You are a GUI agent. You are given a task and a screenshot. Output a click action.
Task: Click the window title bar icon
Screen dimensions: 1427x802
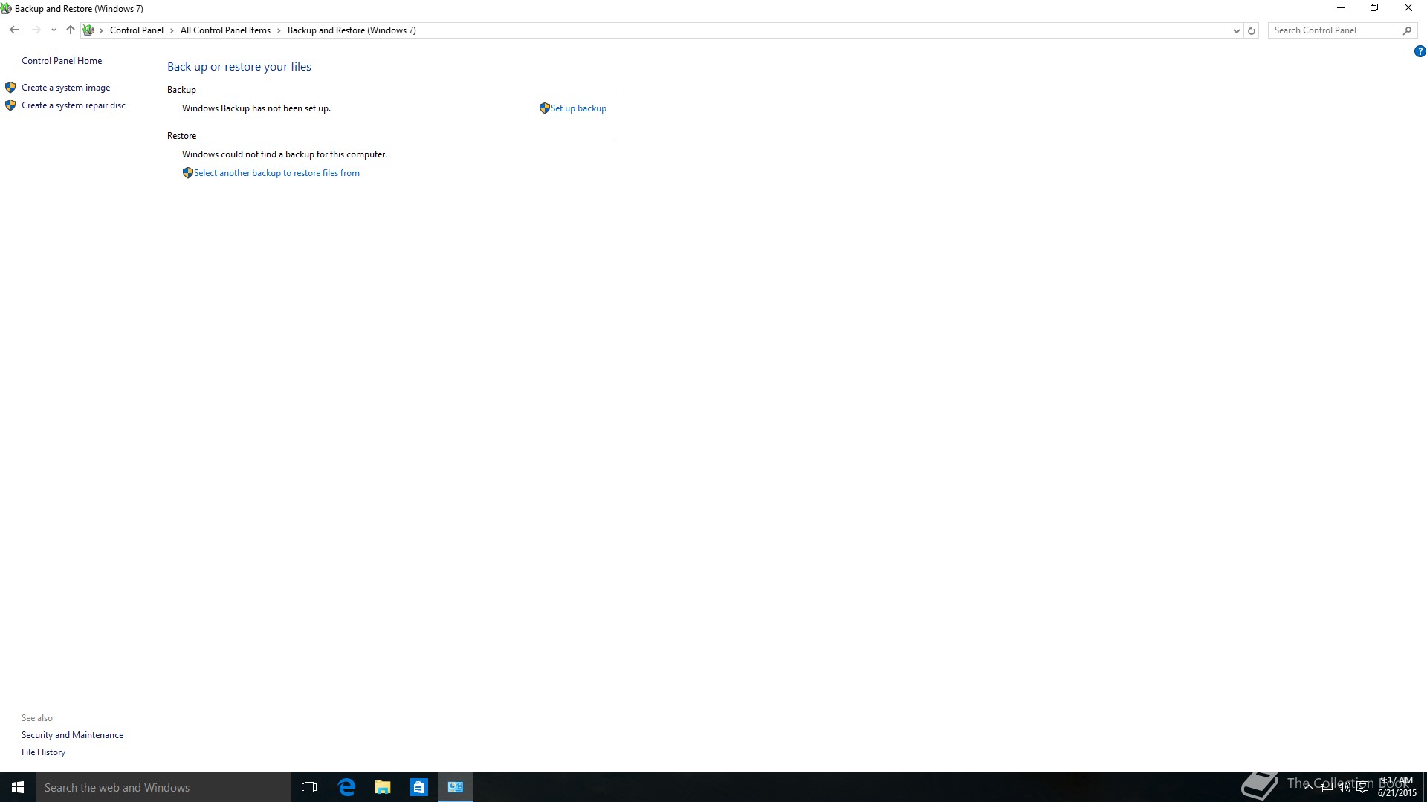pyautogui.click(x=6, y=9)
